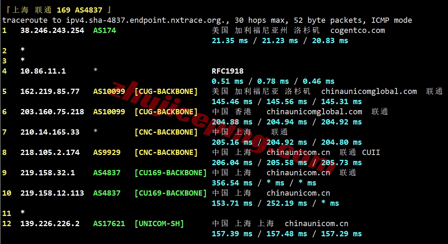The image size is (448, 244).
Task: Click [CNC-BACKBONE] on the 218.105.2.174 row
Action: pos(166,152)
